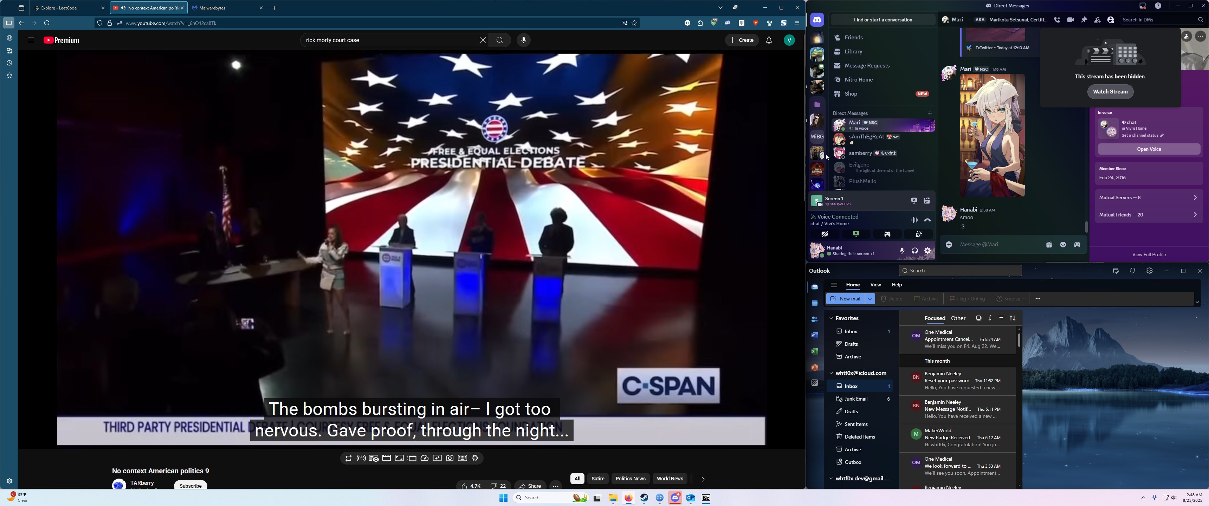This screenshot has width=1209, height=506.
Task: Switch to the Other inbox tab
Action: pyautogui.click(x=958, y=318)
